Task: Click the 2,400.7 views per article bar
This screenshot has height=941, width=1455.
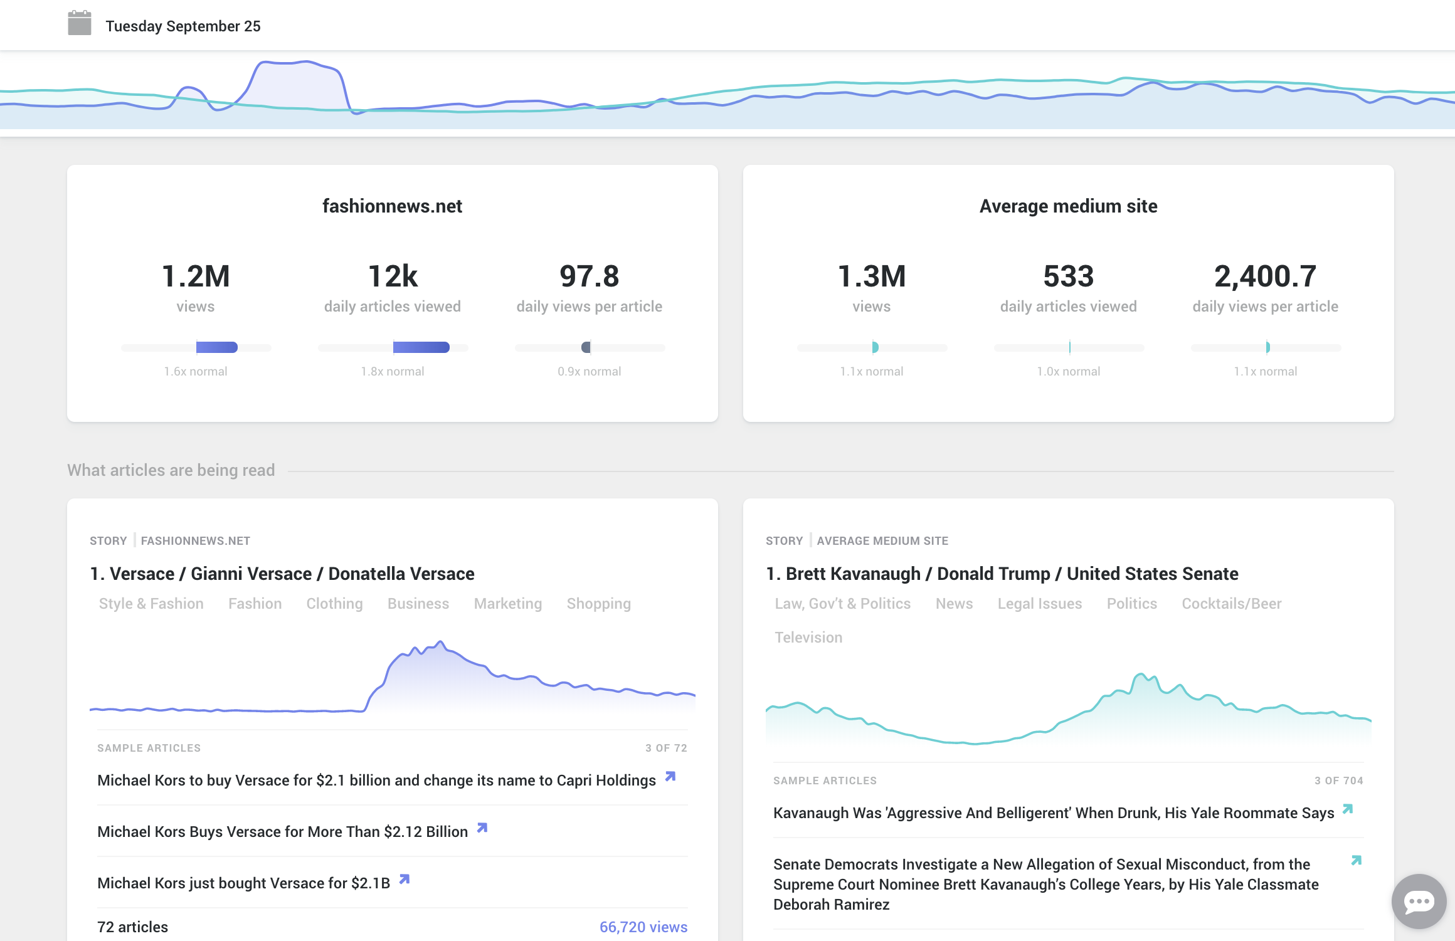Action: [x=1266, y=347]
